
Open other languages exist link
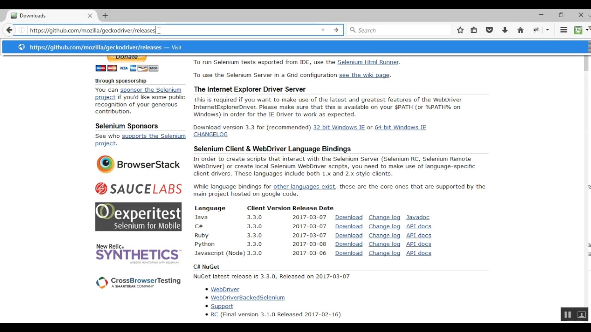304,186
